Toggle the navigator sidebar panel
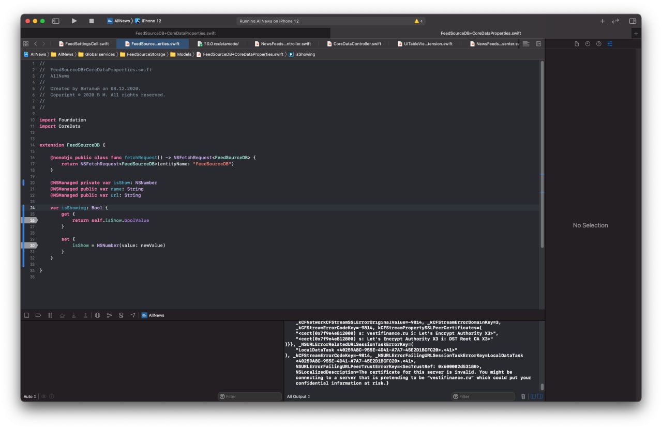The width and height of the screenshot is (662, 429). tap(56, 21)
